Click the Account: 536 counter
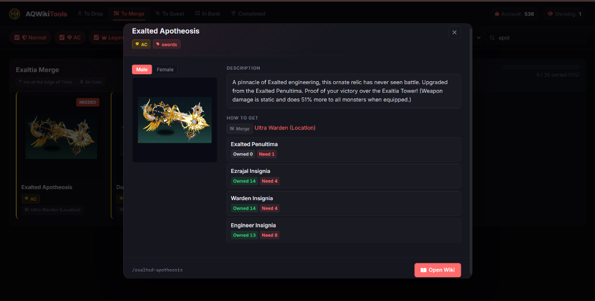The height and width of the screenshot is (301, 595). tap(514, 14)
